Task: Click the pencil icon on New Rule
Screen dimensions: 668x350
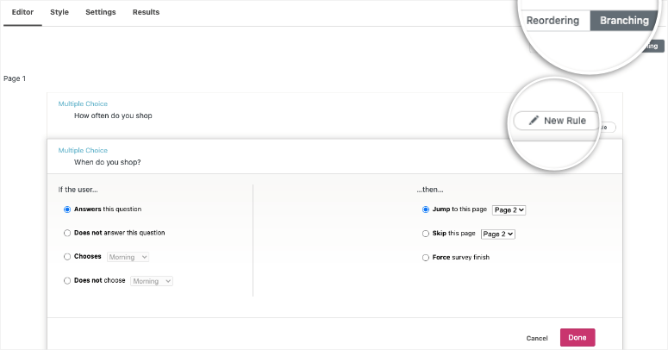Action: click(534, 121)
